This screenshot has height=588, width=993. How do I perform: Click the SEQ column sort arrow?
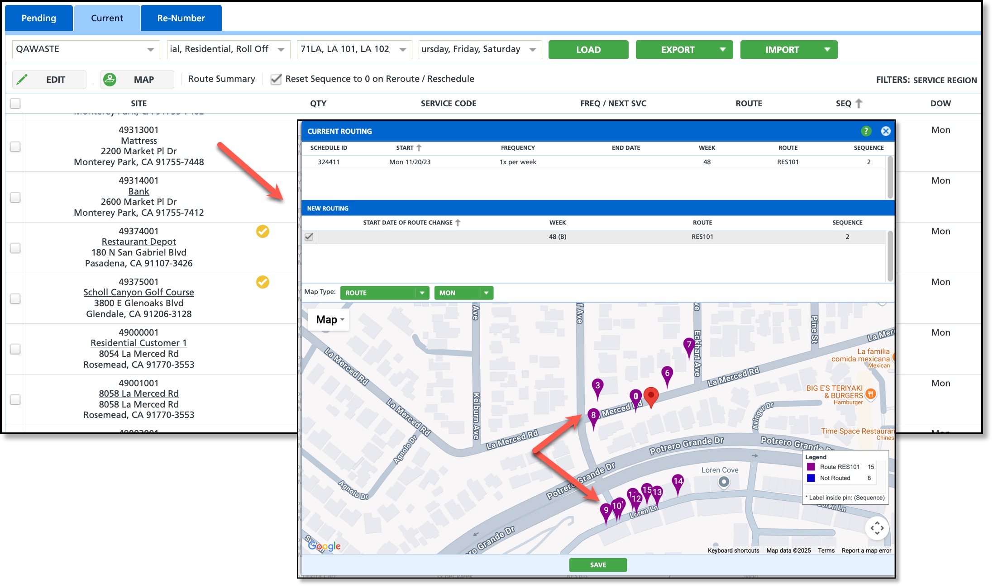[859, 104]
